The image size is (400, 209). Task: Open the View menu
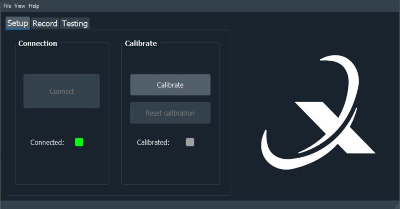pos(20,6)
